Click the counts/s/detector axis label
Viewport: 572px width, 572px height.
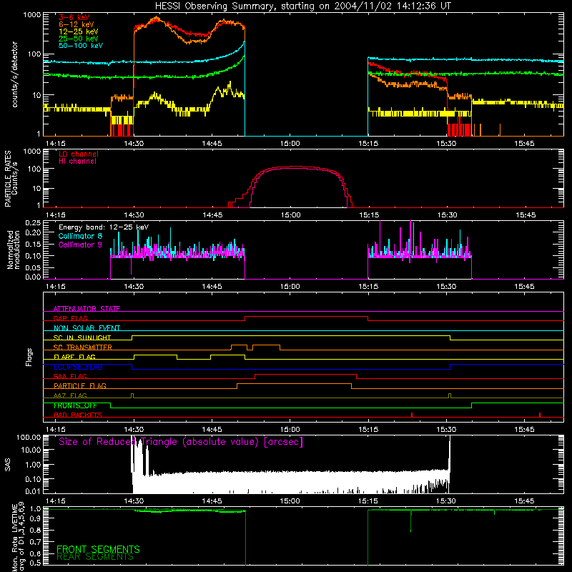15,74
